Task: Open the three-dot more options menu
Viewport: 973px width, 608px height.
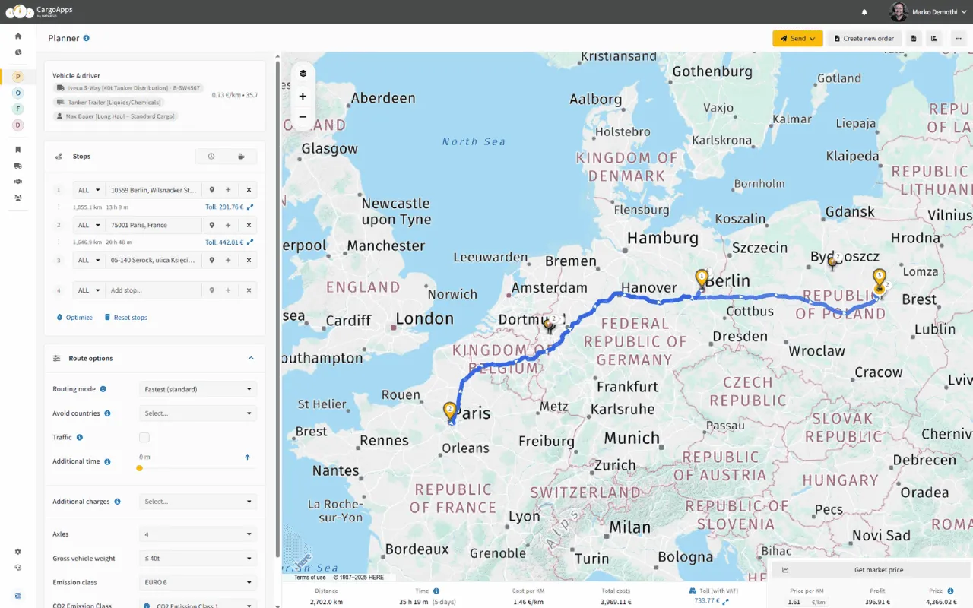Action: pos(958,38)
